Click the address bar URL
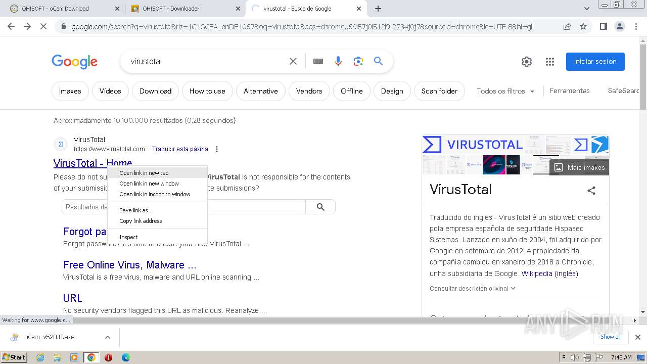 301,27
